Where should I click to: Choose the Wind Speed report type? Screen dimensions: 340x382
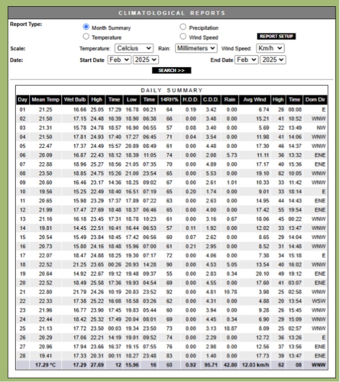(183, 36)
